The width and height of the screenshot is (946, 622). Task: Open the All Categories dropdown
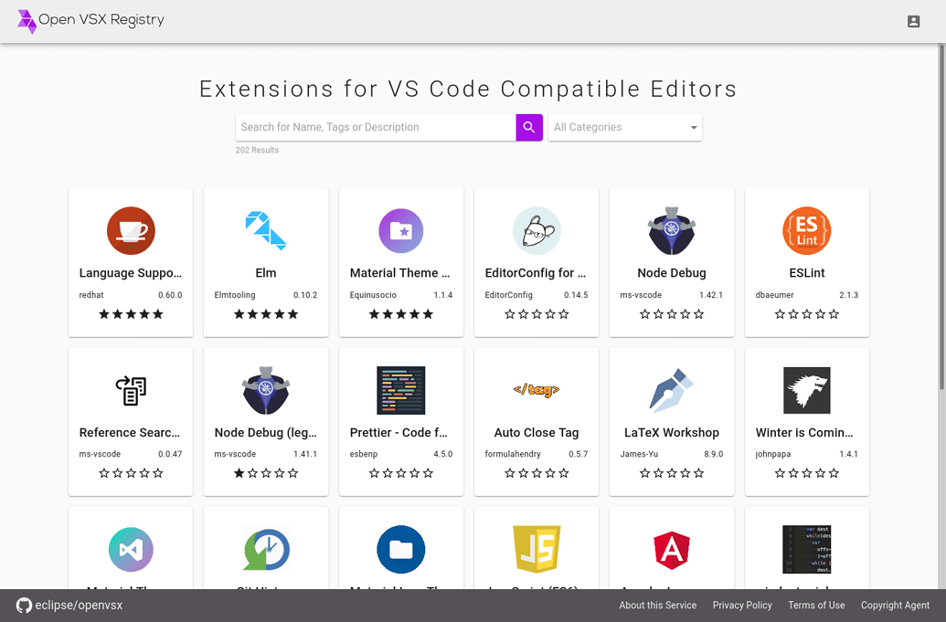[x=624, y=127]
